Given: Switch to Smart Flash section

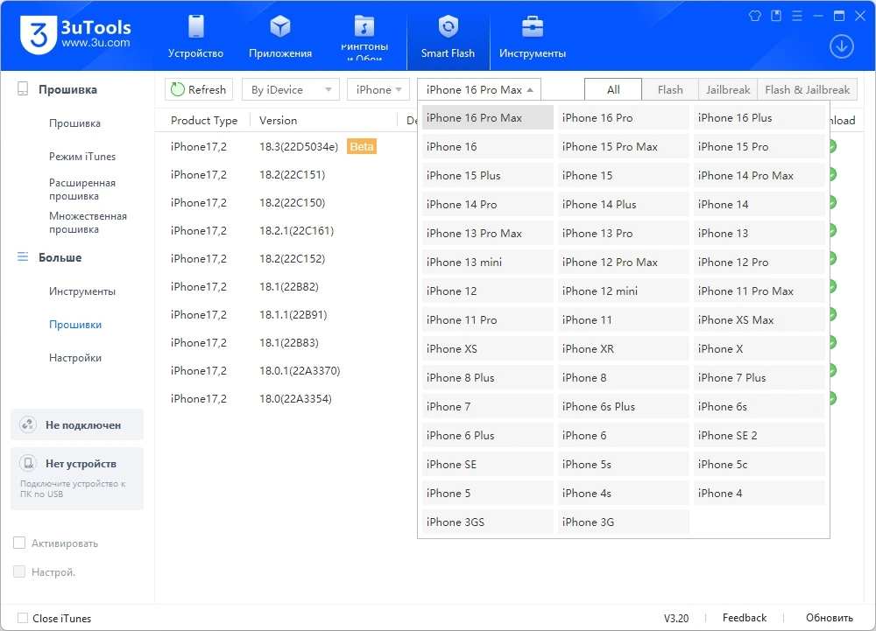Looking at the screenshot, I should point(448,37).
